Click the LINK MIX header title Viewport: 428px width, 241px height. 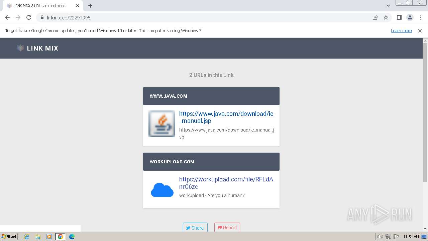[42, 48]
